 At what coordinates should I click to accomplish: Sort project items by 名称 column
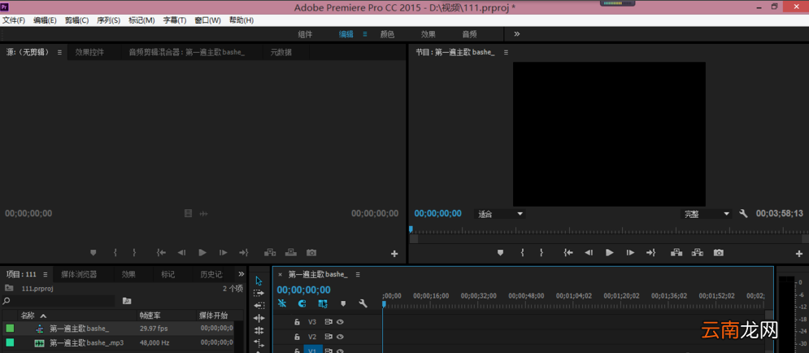[28, 316]
